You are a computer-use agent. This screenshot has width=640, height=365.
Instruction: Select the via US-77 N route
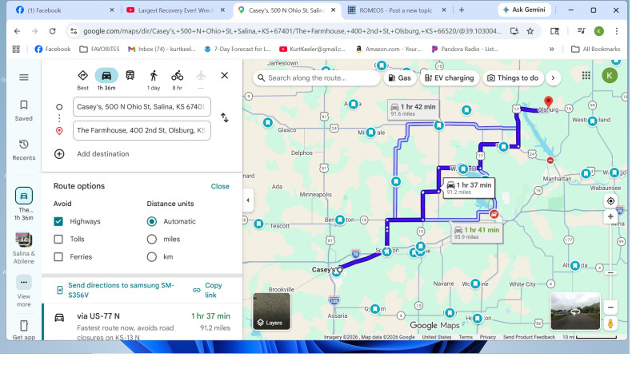click(x=142, y=322)
